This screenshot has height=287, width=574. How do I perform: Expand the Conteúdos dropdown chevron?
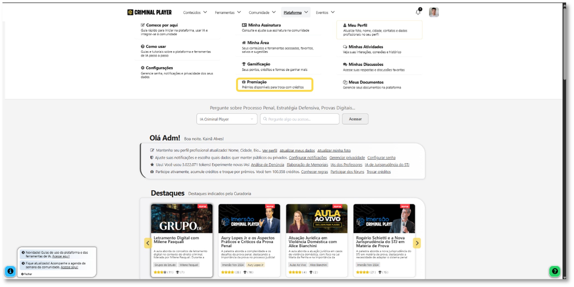(x=205, y=12)
